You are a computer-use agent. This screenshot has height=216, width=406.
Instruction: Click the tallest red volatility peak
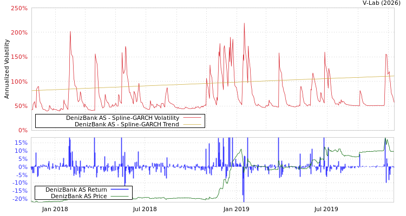[x=244, y=24]
